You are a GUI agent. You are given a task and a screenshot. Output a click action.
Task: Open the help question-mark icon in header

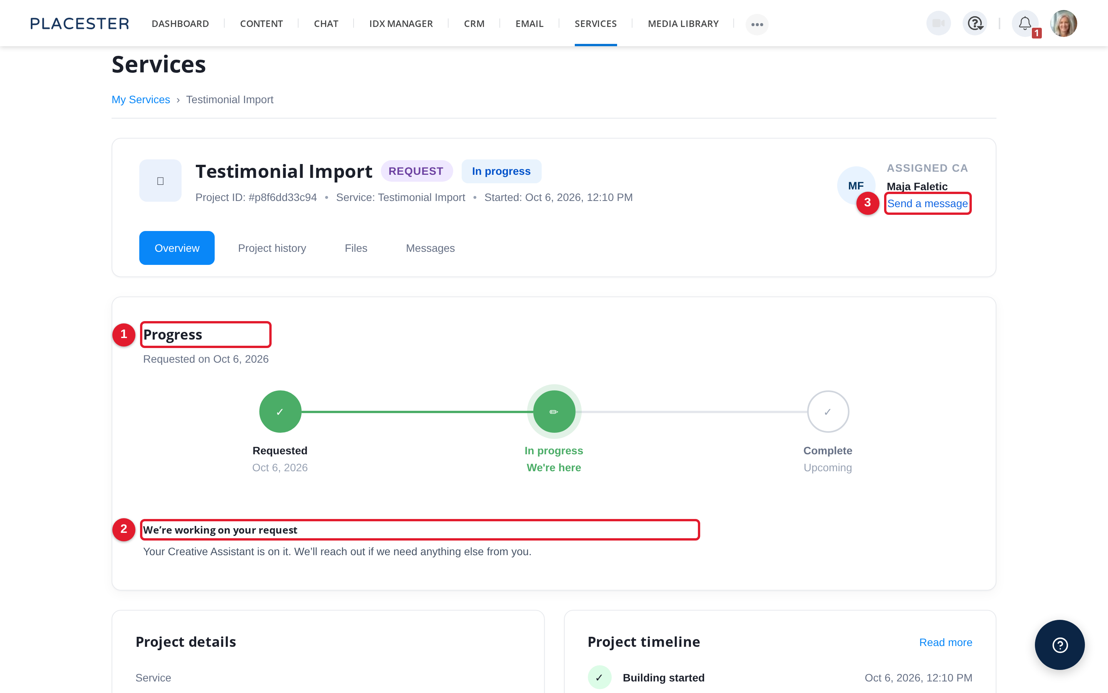pyautogui.click(x=975, y=23)
